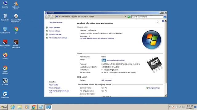Viewport: 197px width, 110px height.
Task: Activate the System window taskbar button
Action: coord(49,107)
